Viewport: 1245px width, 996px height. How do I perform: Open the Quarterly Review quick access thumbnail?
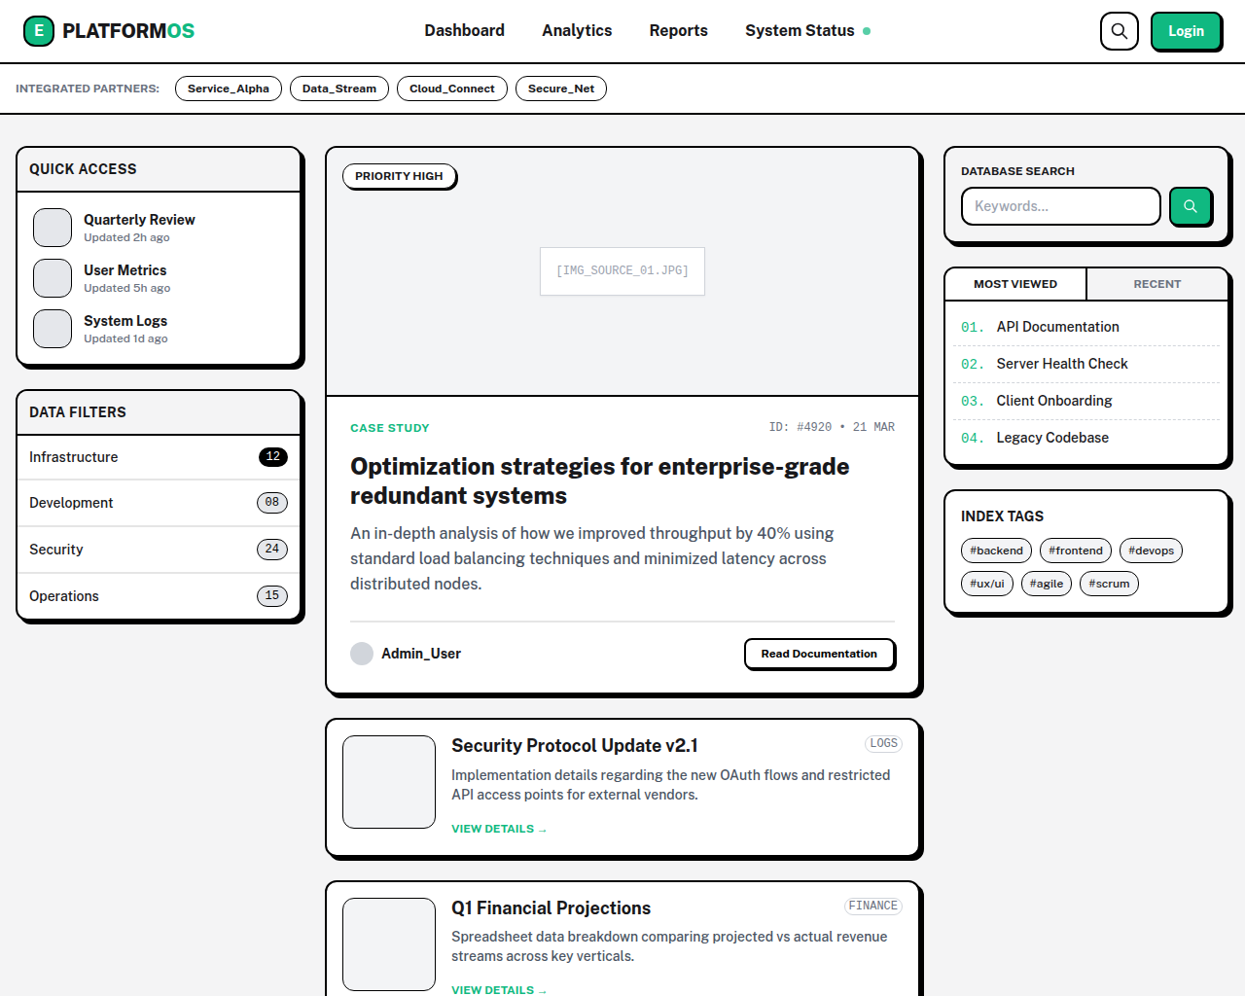[x=52, y=228]
